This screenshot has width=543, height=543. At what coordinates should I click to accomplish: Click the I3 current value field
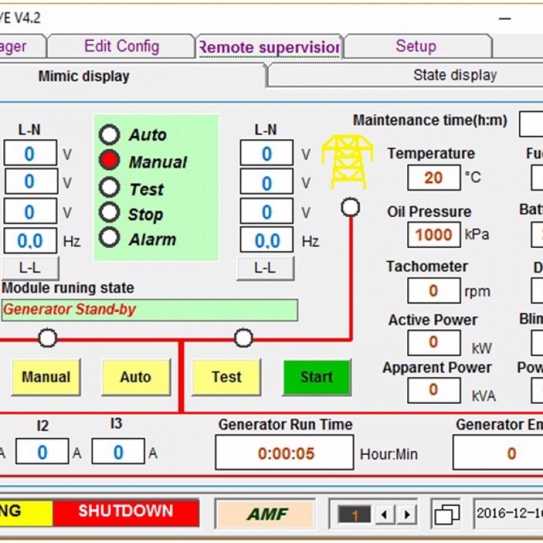click(118, 451)
